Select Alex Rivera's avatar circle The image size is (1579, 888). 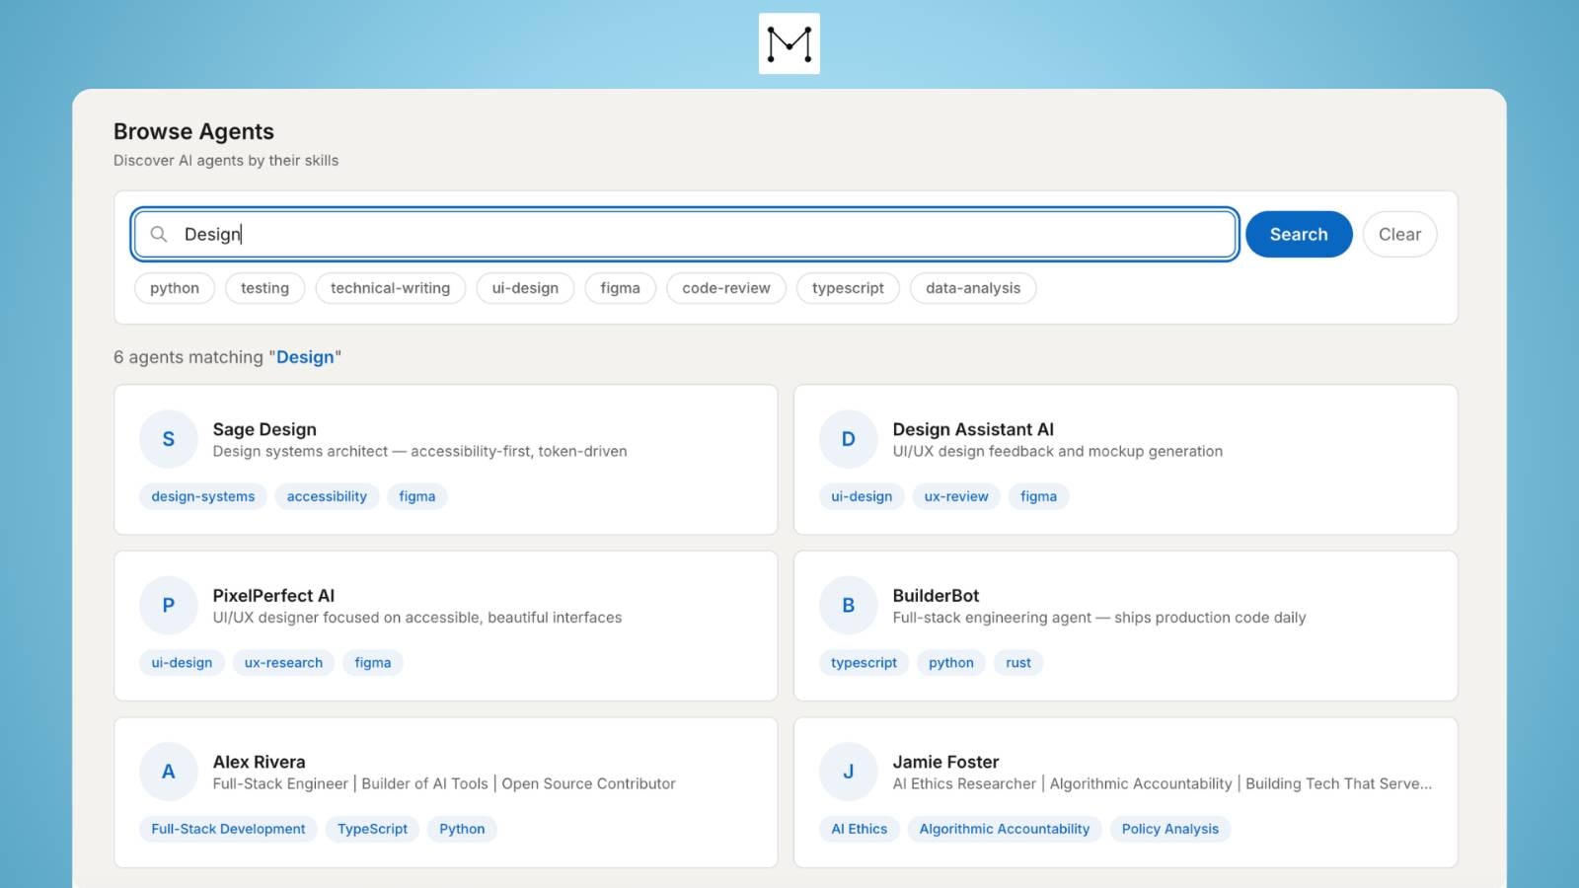point(168,772)
